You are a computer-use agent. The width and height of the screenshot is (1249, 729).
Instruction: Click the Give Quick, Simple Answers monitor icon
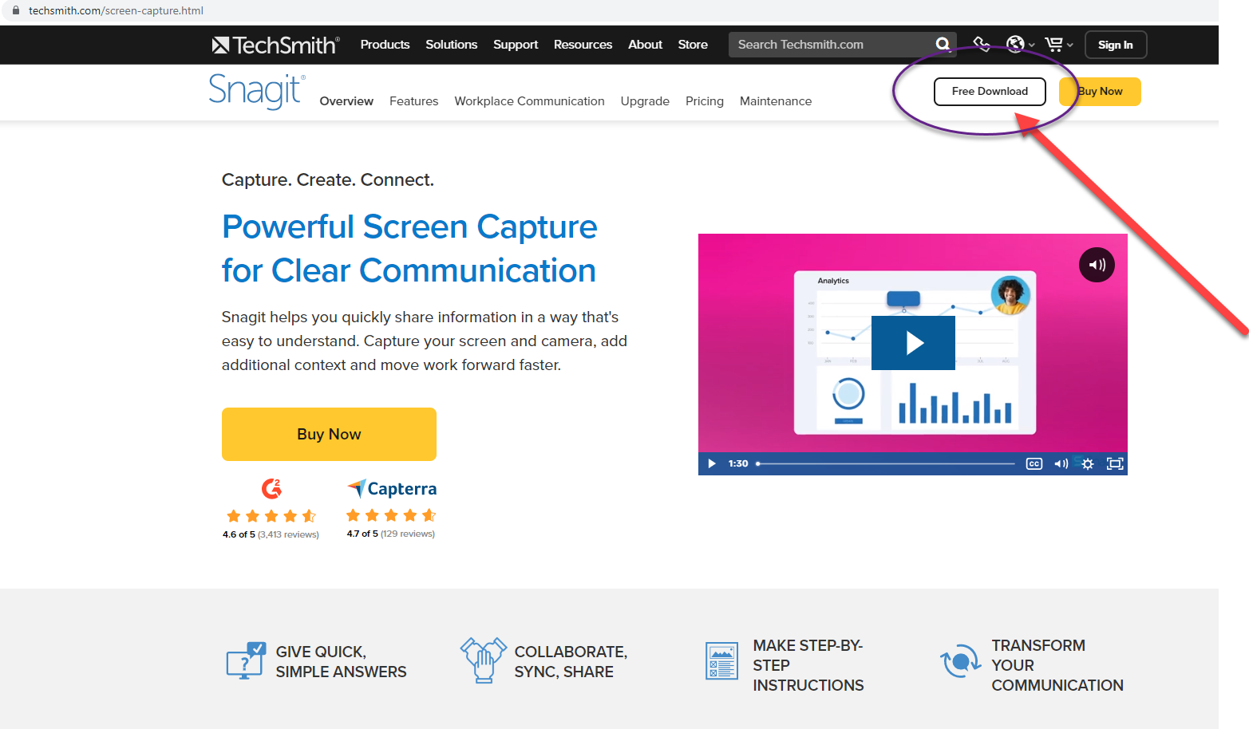pos(246,660)
